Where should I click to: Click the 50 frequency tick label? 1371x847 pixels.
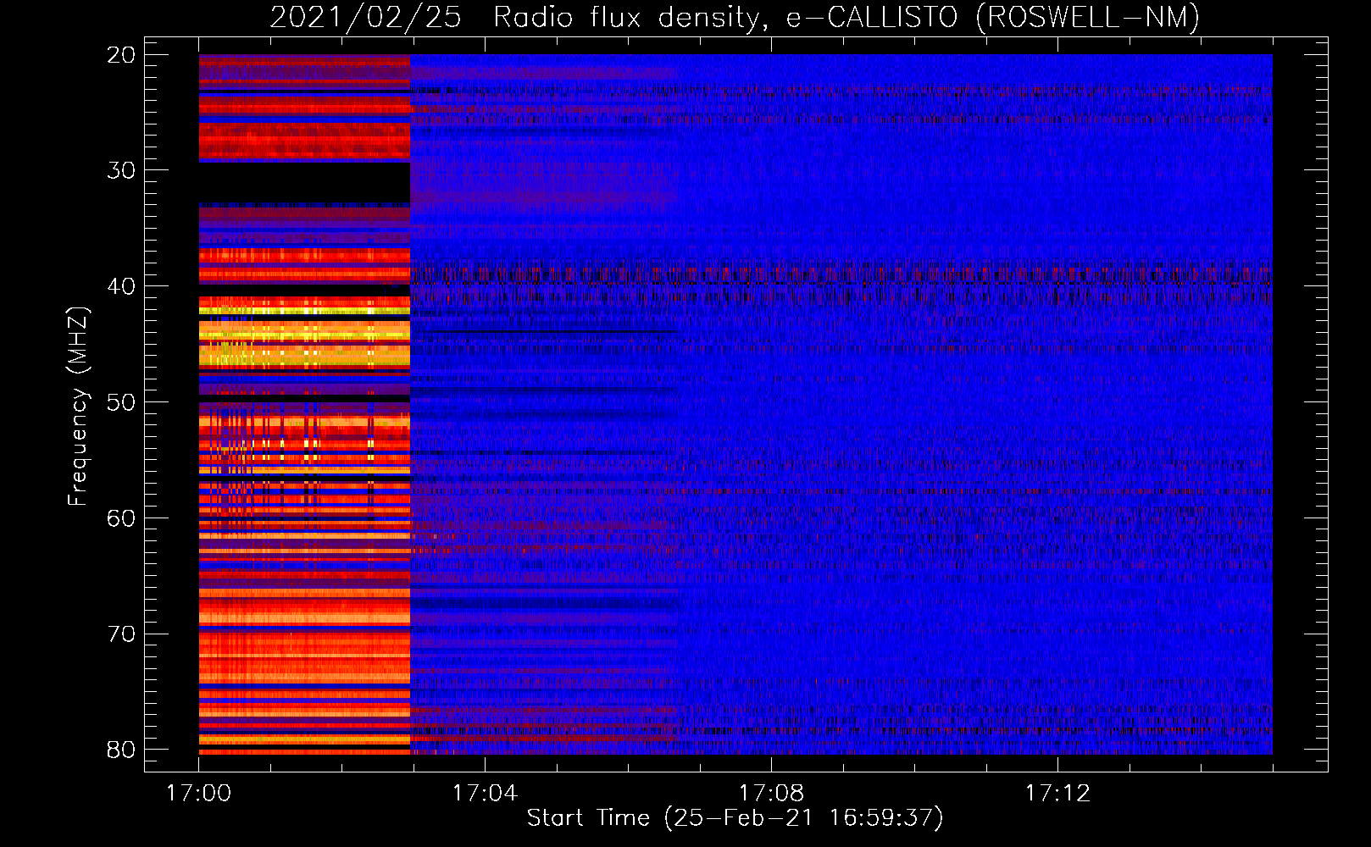tap(122, 402)
